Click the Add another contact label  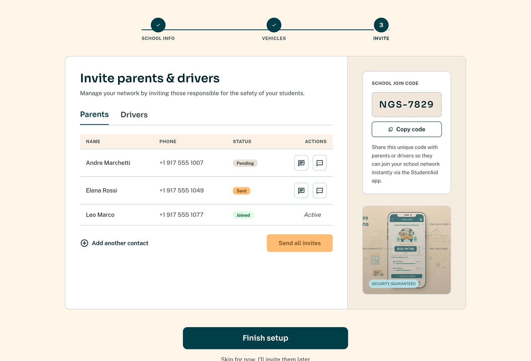click(120, 243)
